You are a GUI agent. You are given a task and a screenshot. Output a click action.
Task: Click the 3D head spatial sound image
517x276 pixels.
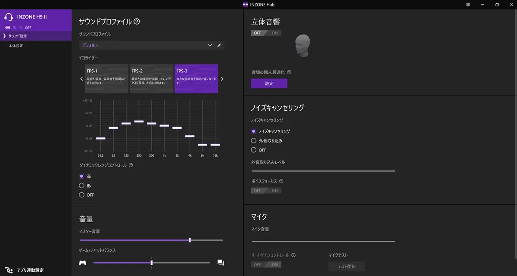click(302, 45)
